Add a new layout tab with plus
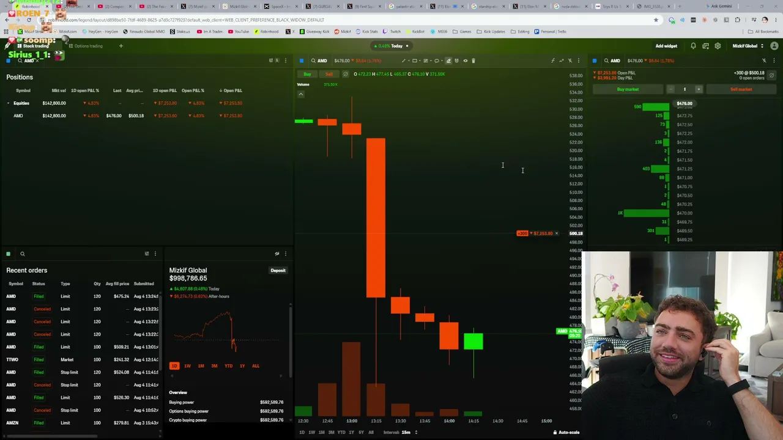783x440 pixels. click(121, 46)
